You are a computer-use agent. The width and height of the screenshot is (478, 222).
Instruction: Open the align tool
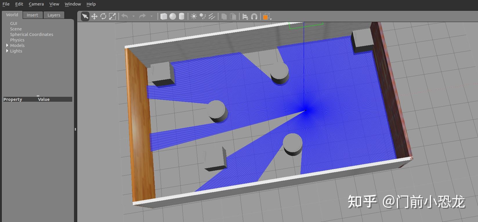[245, 17]
